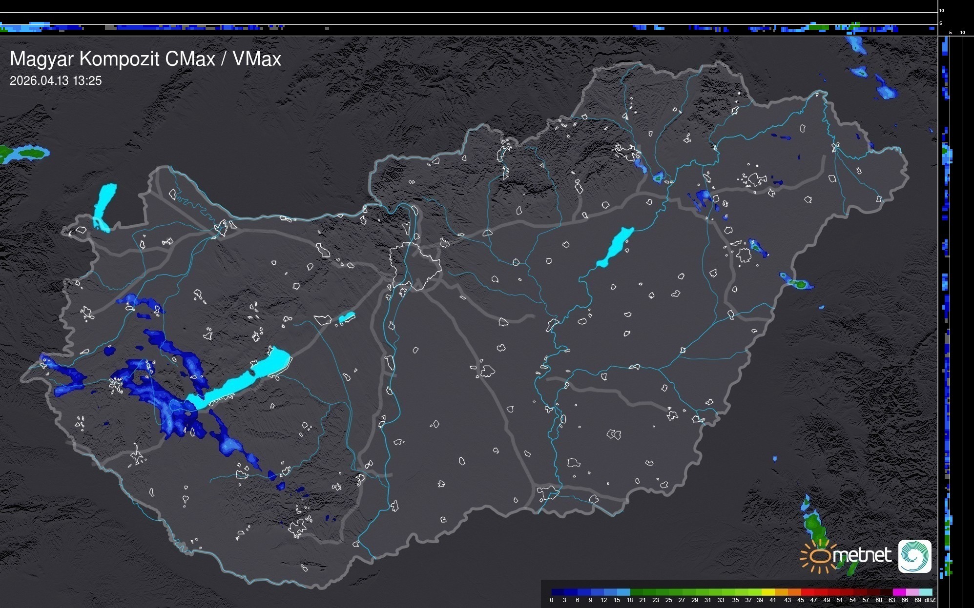Viewport: 974px width, 608px height.
Task: Click the white 'metnet' wordmark text
Action: tap(862, 555)
